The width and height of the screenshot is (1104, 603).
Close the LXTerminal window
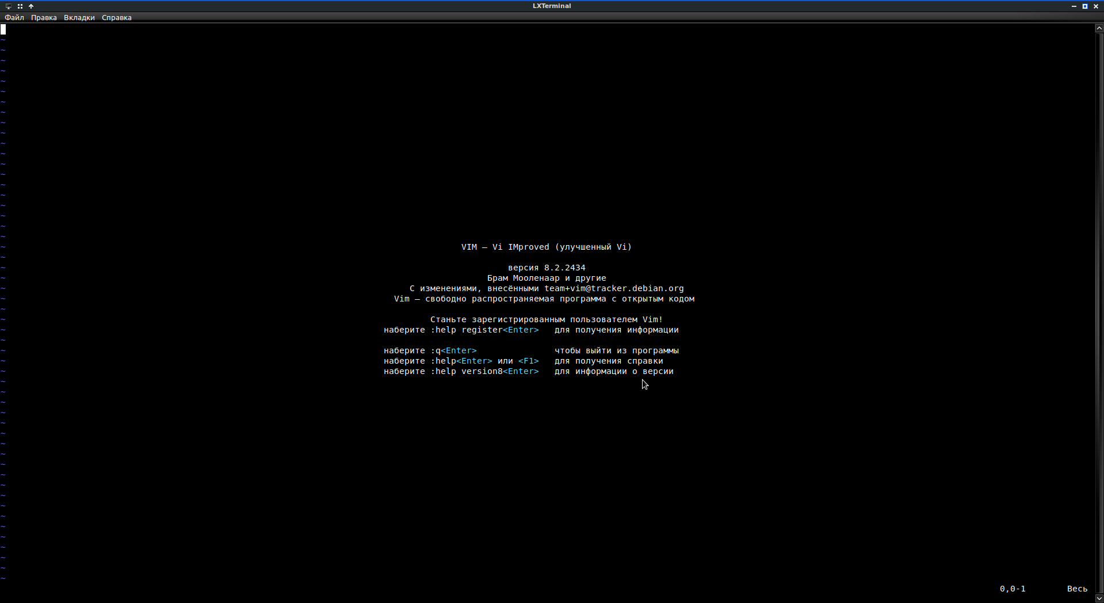[x=1096, y=6]
